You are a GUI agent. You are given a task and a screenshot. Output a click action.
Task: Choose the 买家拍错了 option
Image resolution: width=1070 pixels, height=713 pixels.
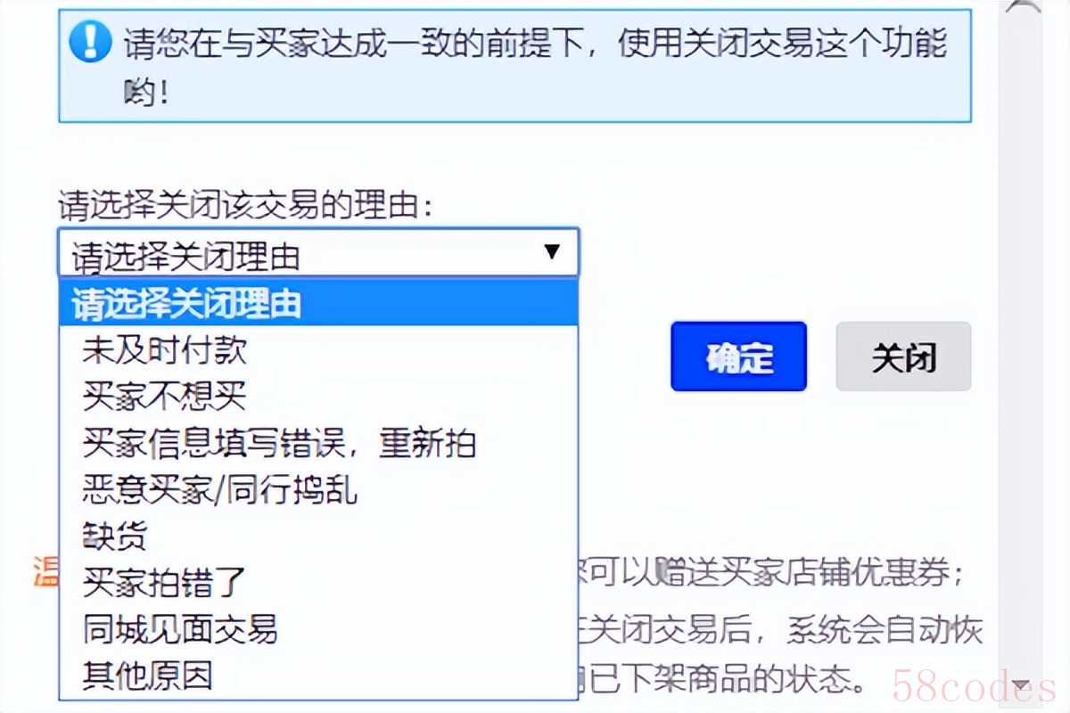[x=318, y=583]
